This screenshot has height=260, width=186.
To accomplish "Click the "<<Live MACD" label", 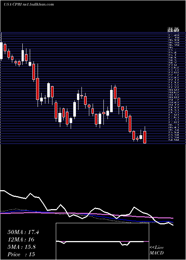I will (157, 250).
